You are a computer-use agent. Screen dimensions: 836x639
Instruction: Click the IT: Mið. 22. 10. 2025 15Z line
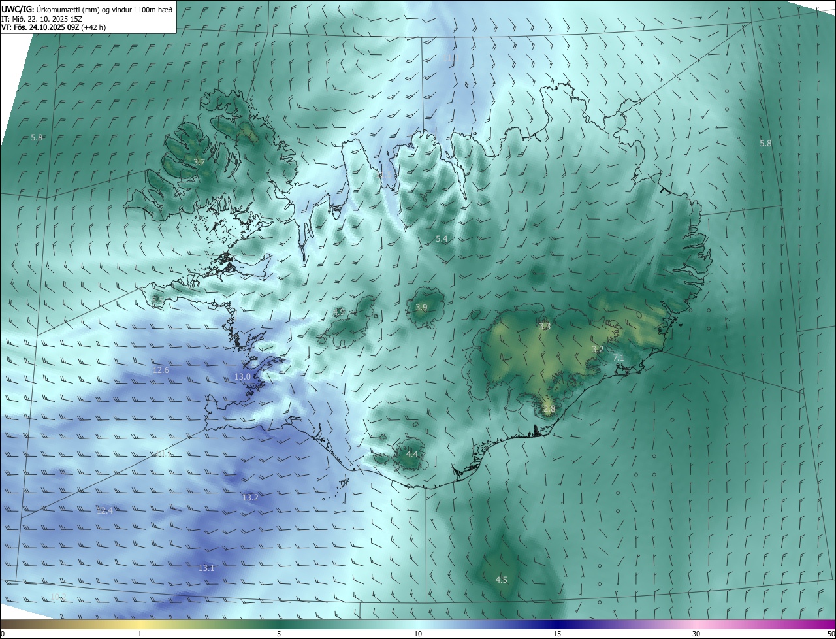pyautogui.click(x=42, y=18)
